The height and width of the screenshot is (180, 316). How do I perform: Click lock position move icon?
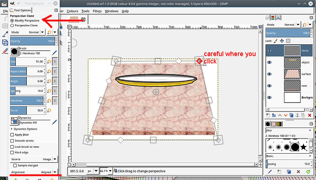[x=282, y=41]
